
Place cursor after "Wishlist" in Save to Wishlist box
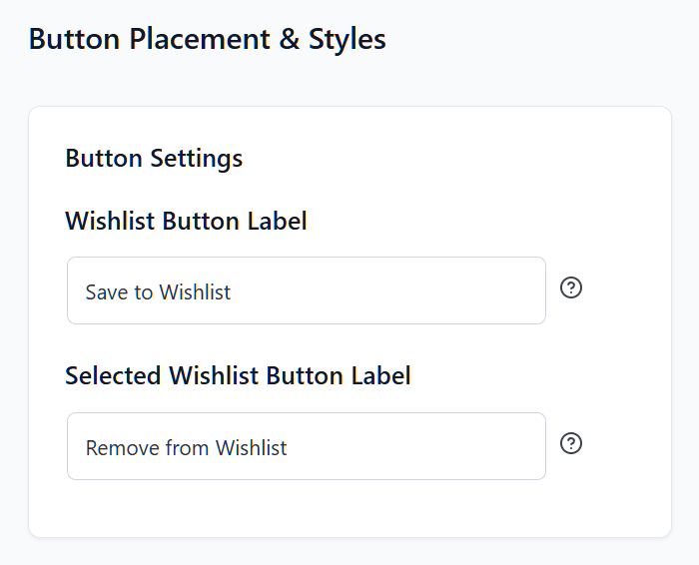click(x=233, y=292)
